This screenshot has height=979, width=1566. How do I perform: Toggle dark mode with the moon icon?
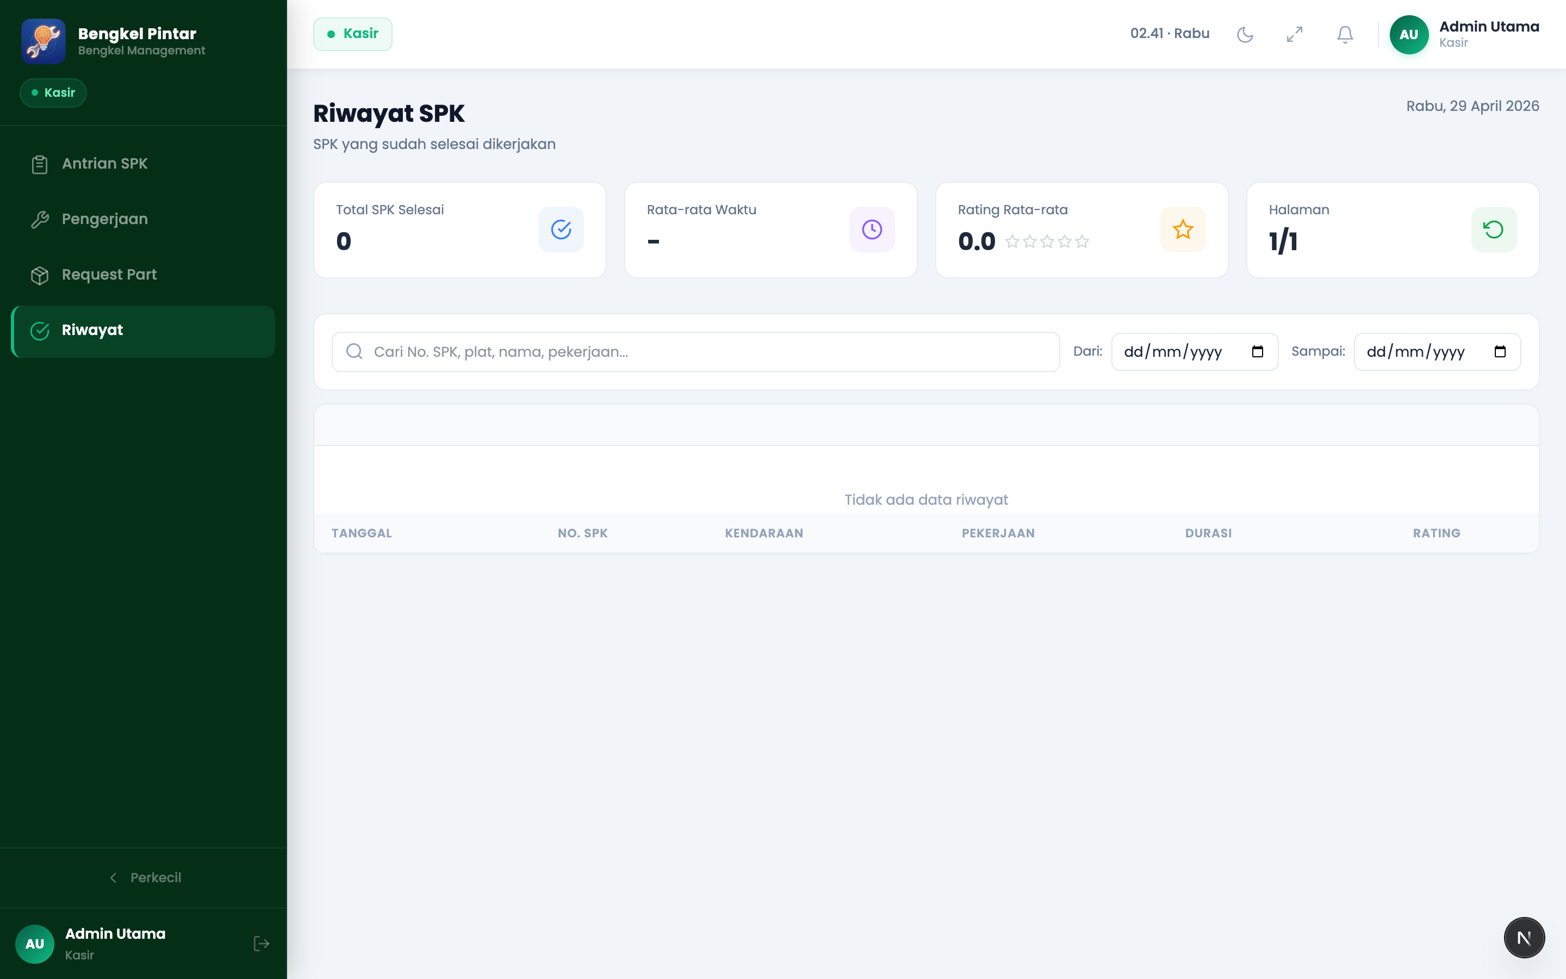1245,34
